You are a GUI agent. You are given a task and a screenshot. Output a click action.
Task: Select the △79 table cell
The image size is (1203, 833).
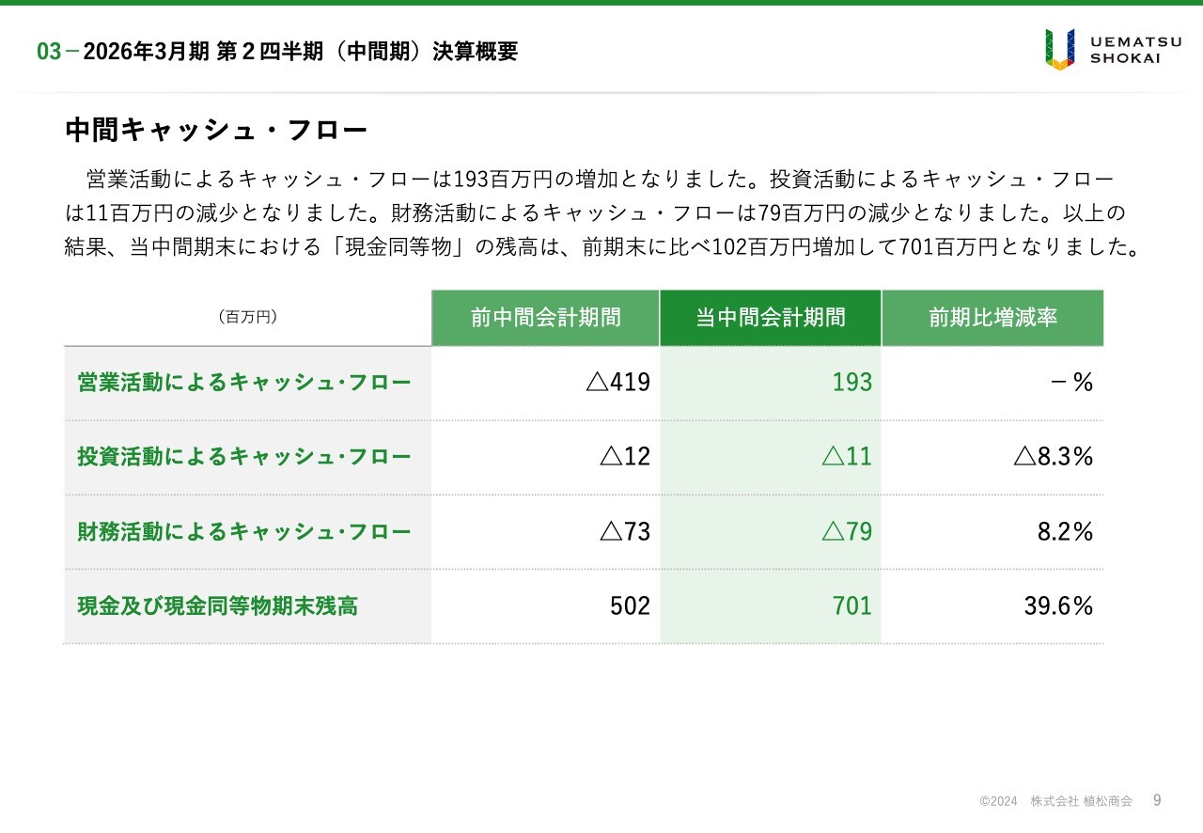click(x=847, y=532)
